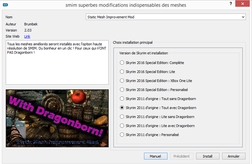Open the Nom dropdown list

[x=243, y=17]
